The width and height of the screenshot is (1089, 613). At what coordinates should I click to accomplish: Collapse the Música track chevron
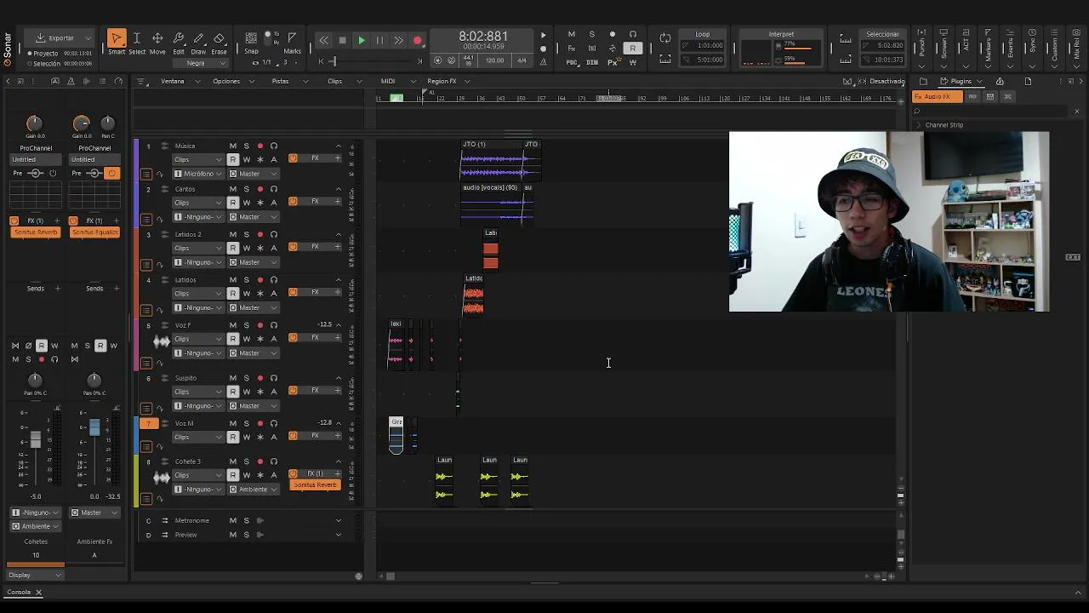click(x=339, y=146)
